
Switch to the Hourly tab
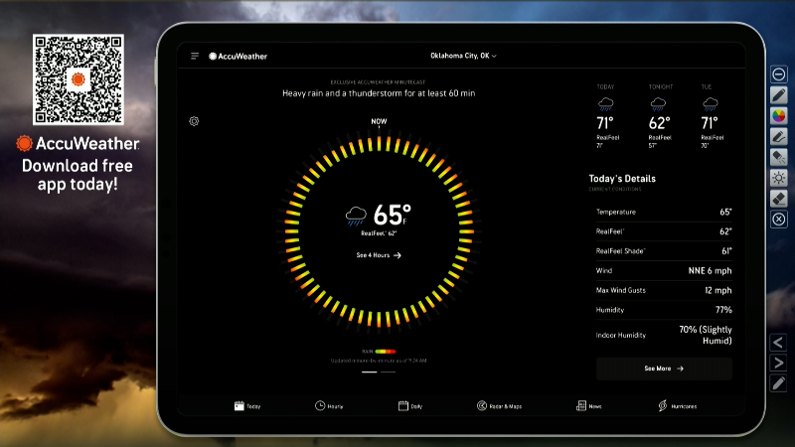click(329, 406)
